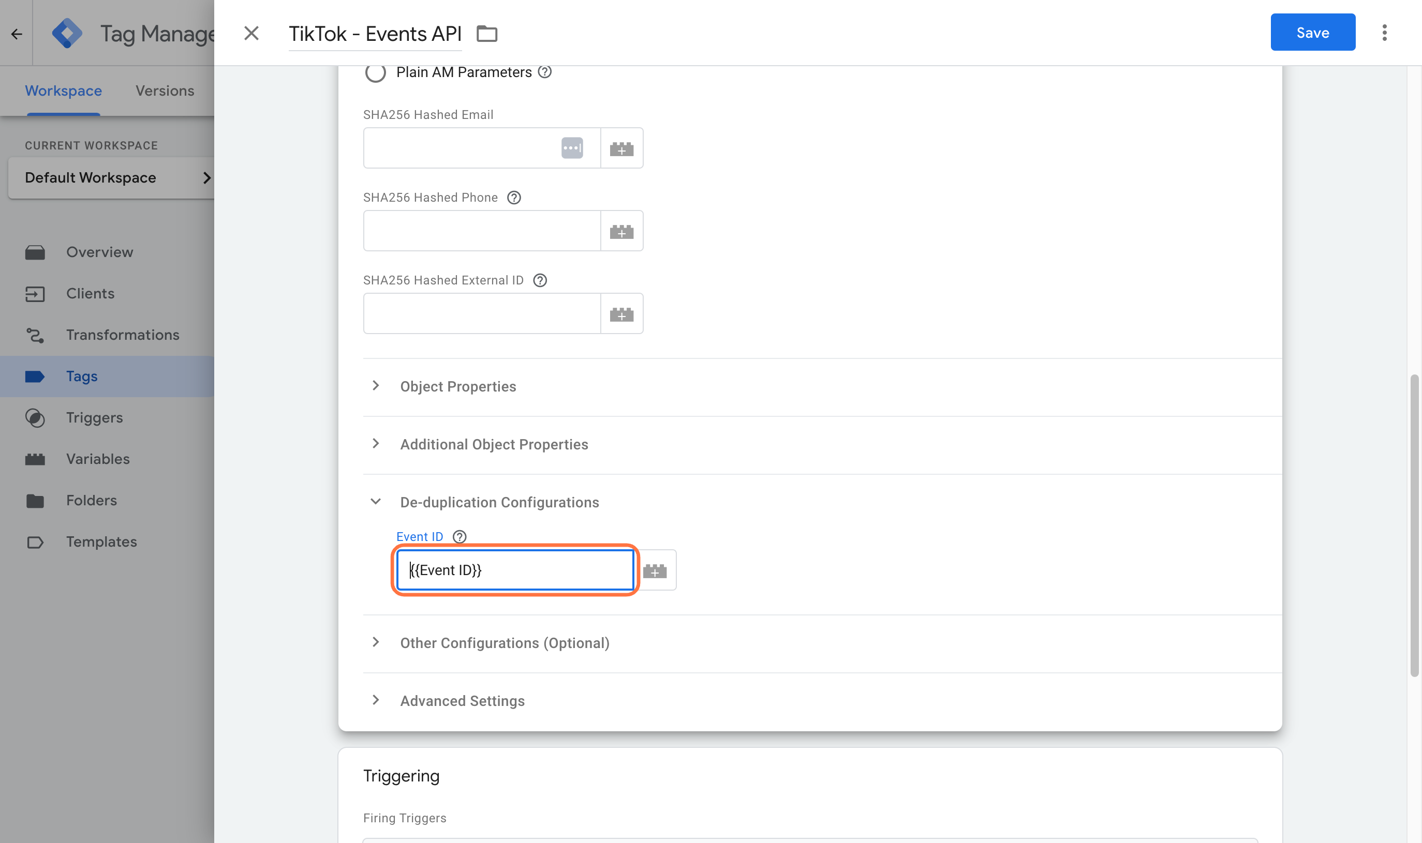This screenshot has width=1422, height=843.
Task: Go to Tags in sidebar
Action: point(107,376)
